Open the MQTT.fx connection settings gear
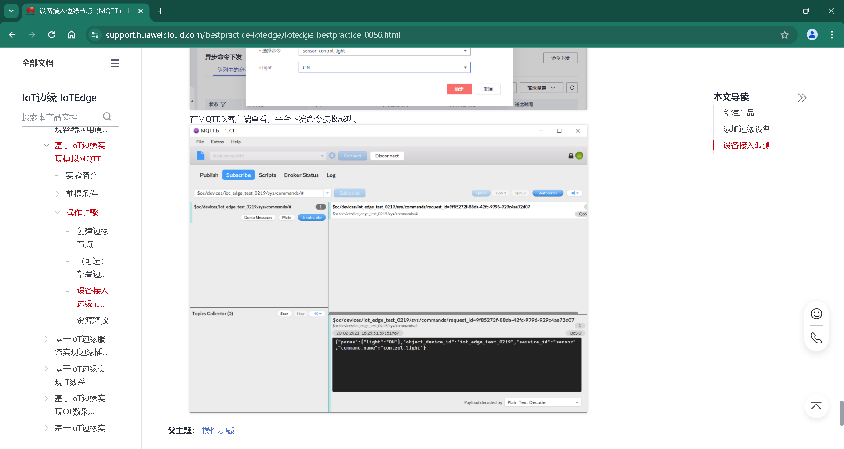This screenshot has height=449, width=844. (x=332, y=156)
